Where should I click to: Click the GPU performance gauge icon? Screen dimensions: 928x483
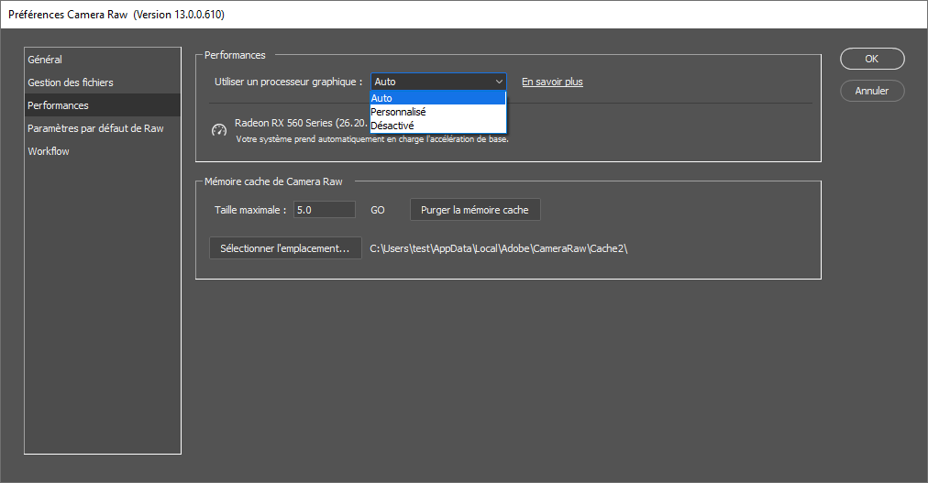pyautogui.click(x=219, y=130)
